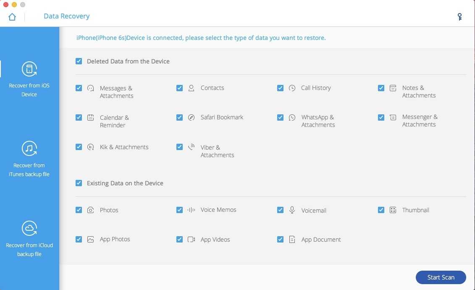This screenshot has height=290, width=475.
Task: Click the Home icon in the header
Action: (x=12, y=17)
